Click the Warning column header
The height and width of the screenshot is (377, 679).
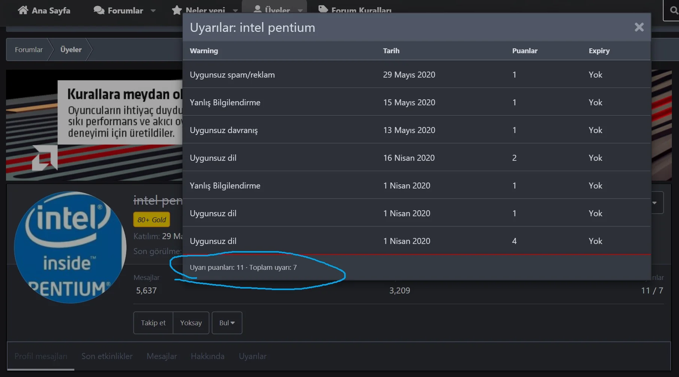(x=204, y=51)
